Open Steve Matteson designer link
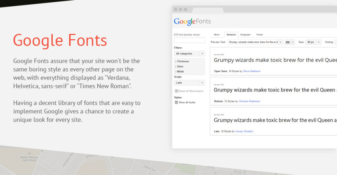 [x=251, y=71]
